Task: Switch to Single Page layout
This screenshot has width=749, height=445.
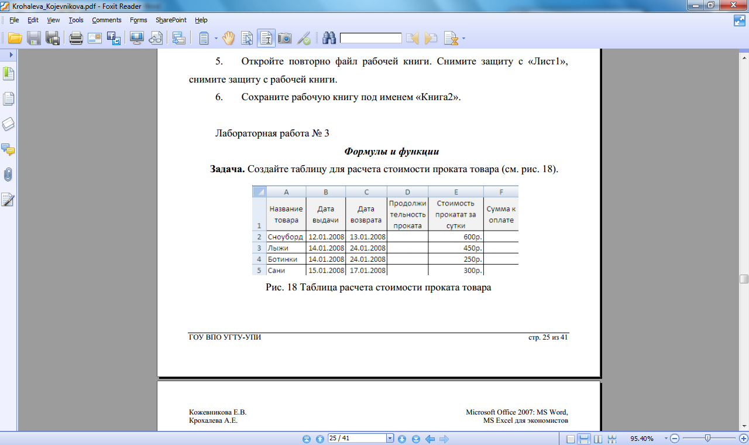Action: pos(571,439)
